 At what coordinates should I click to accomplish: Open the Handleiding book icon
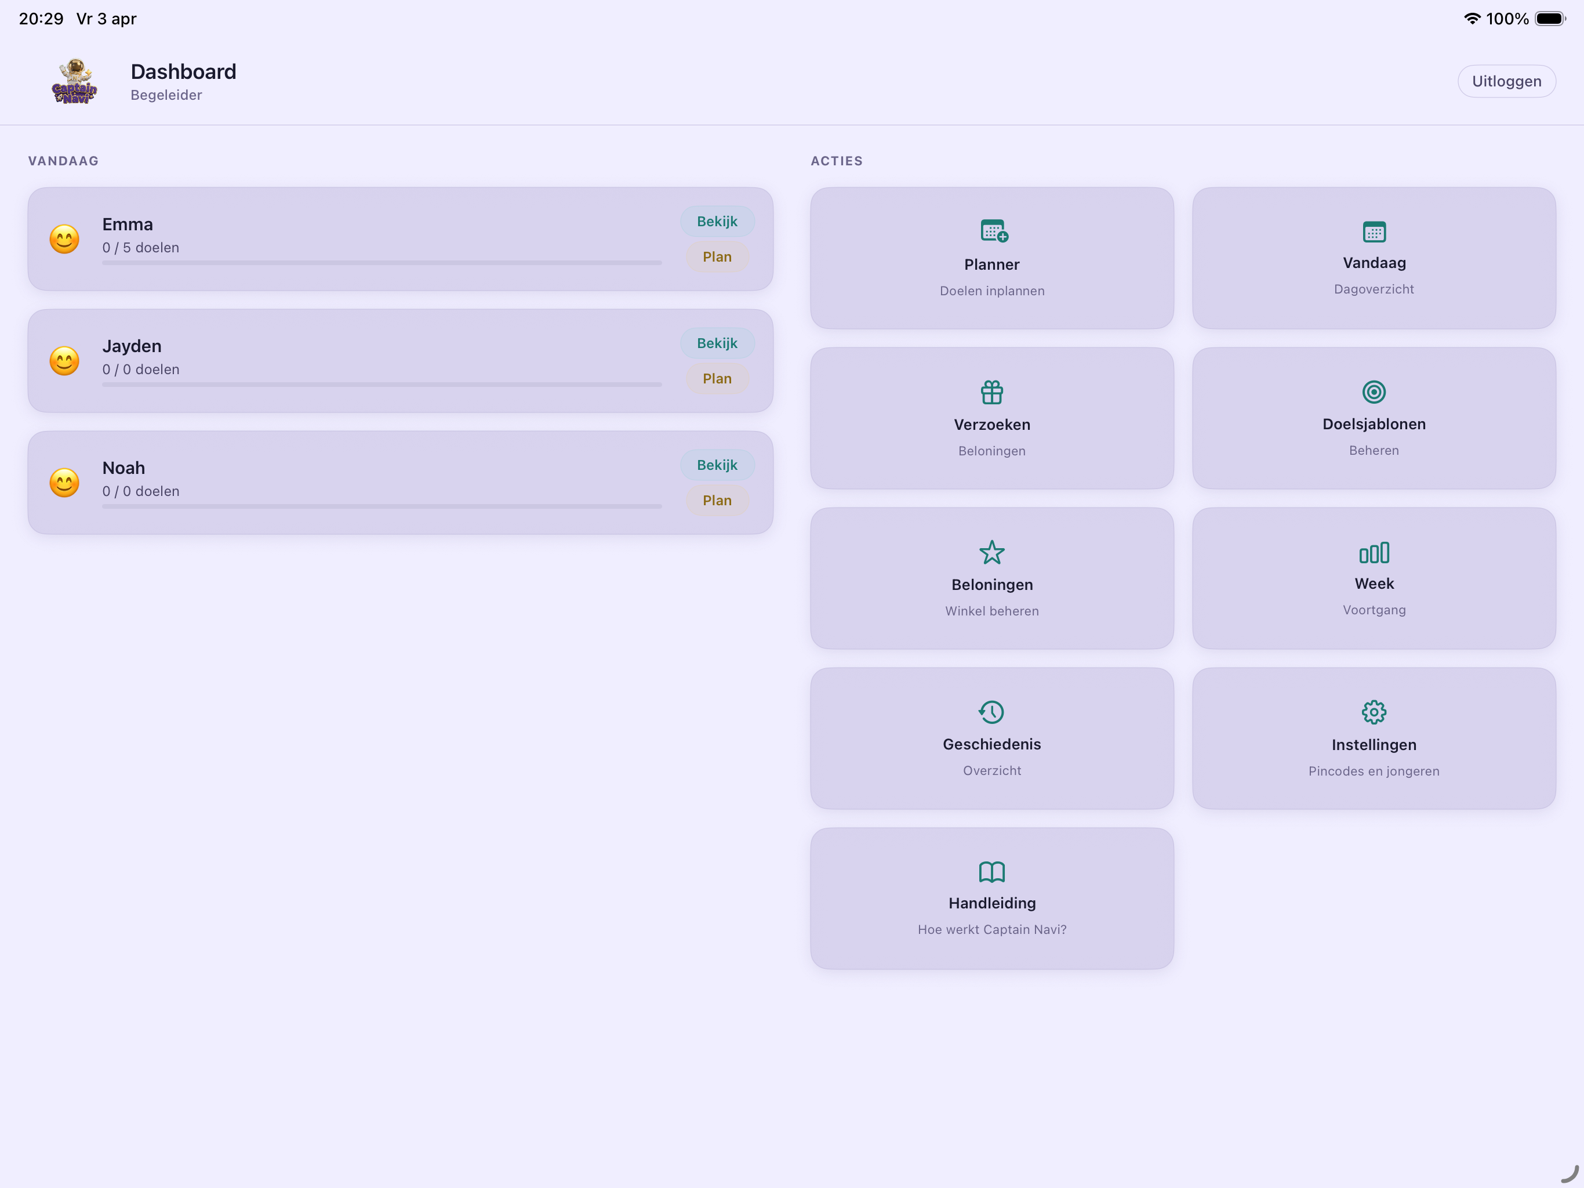coord(992,872)
